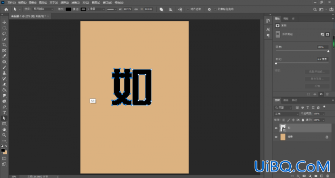Toggle lock all padlock in Layers
The height and width of the screenshot is (178, 335).
tap(303, 120)
